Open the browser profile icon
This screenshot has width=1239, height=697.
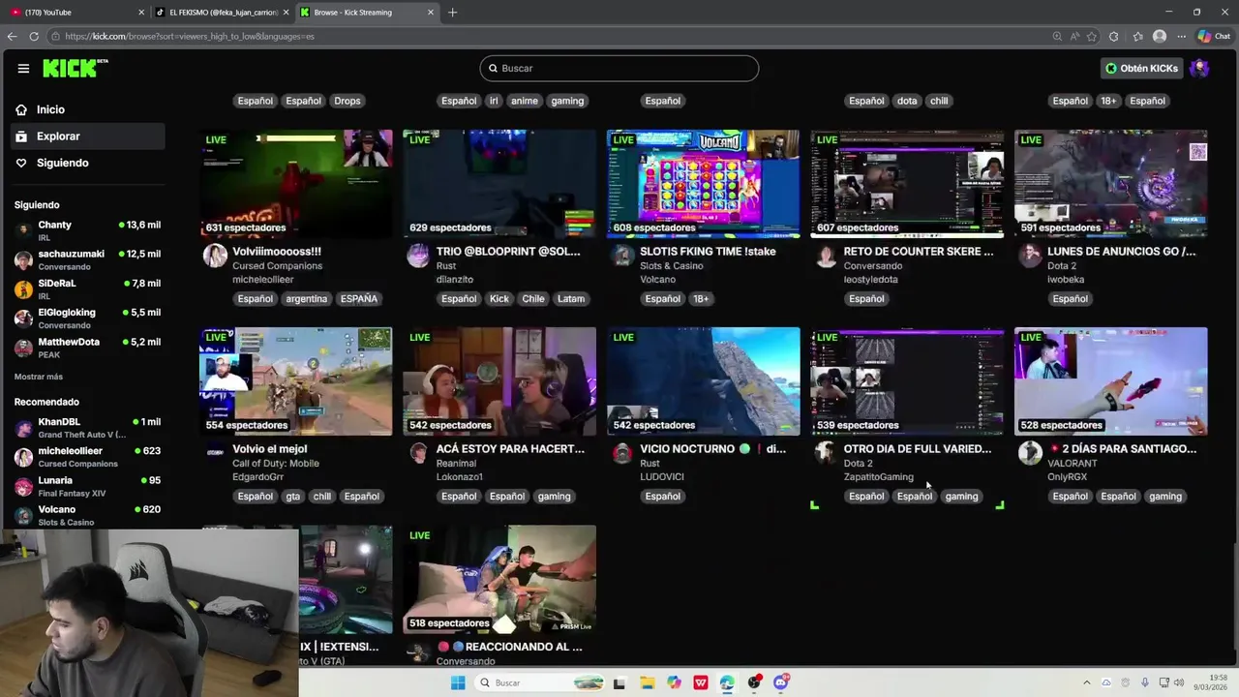[x=1160, y=36]
